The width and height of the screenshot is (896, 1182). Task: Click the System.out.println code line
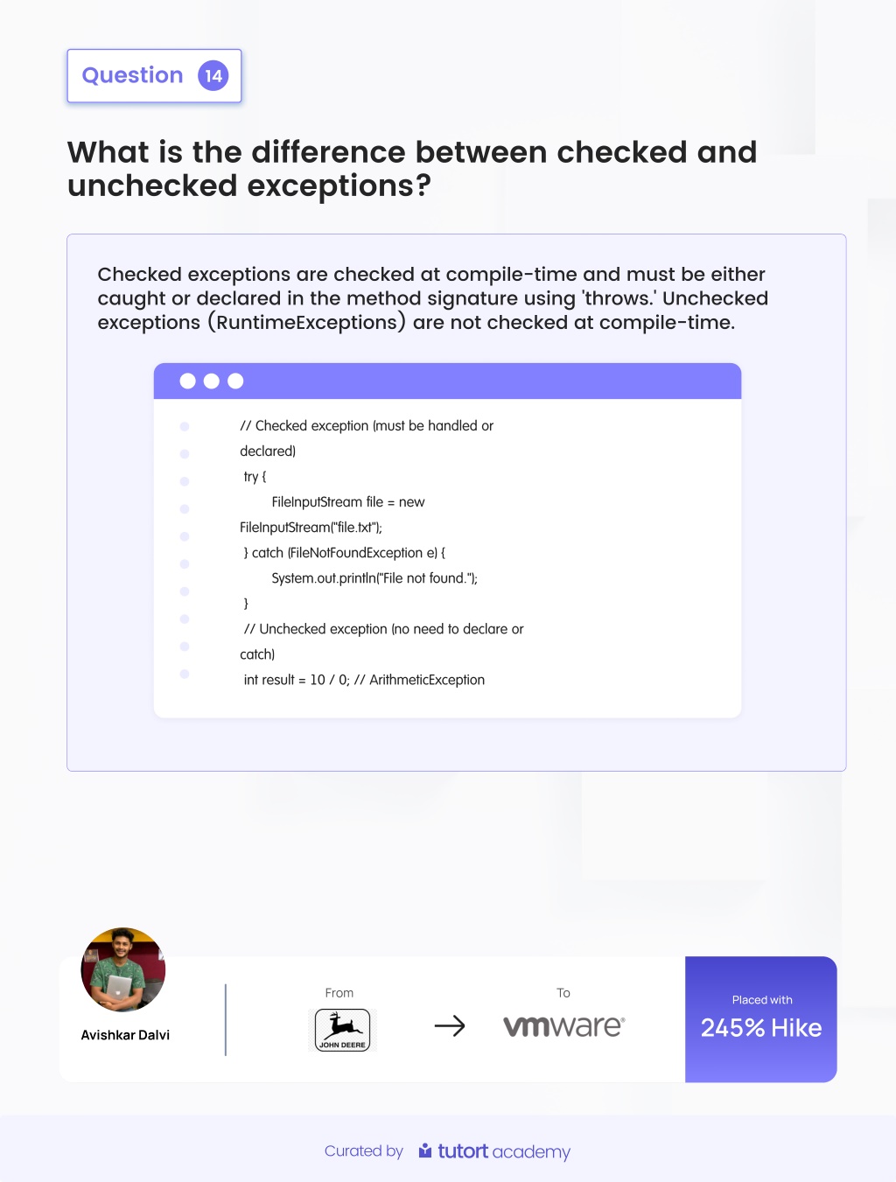[x=374, y=578]
